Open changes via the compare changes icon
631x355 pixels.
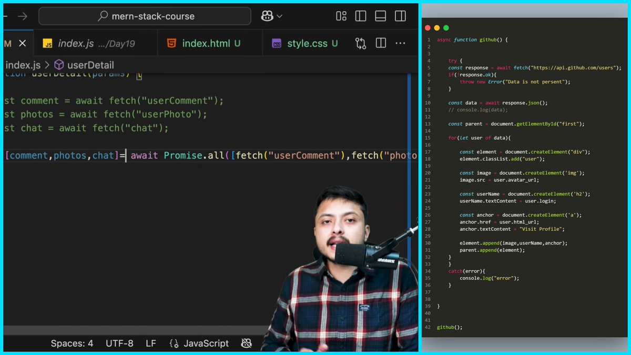click(x=361, y=43)
